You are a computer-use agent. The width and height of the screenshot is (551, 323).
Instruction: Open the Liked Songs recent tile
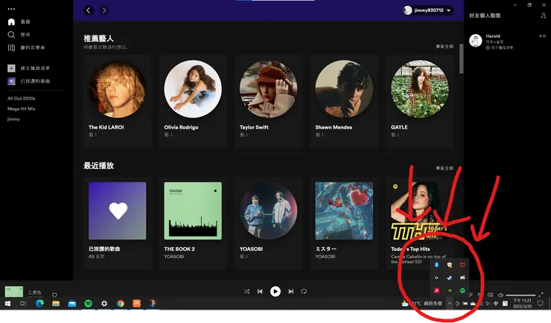click(118, 223)
